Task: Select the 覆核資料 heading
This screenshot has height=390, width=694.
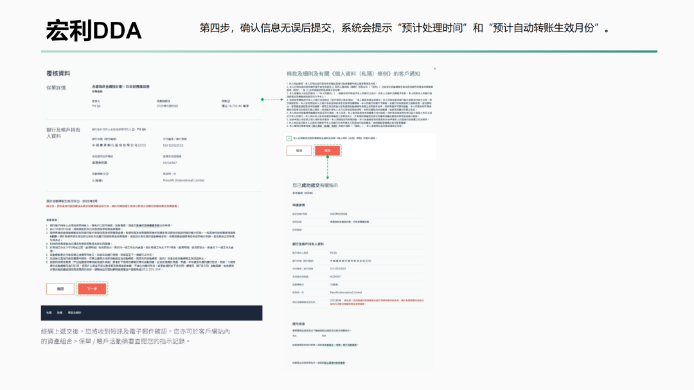Action: [x=58, y=73]
